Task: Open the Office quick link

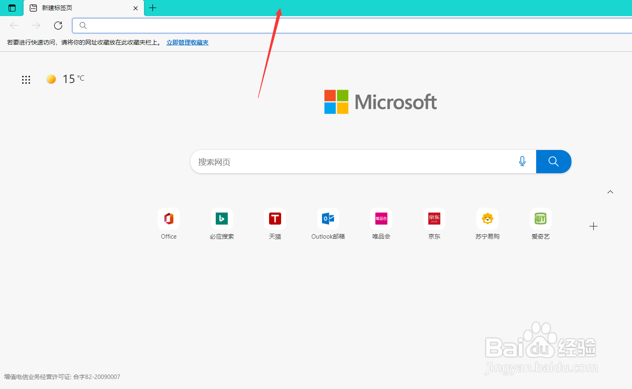Action: [x=168, y=224]
